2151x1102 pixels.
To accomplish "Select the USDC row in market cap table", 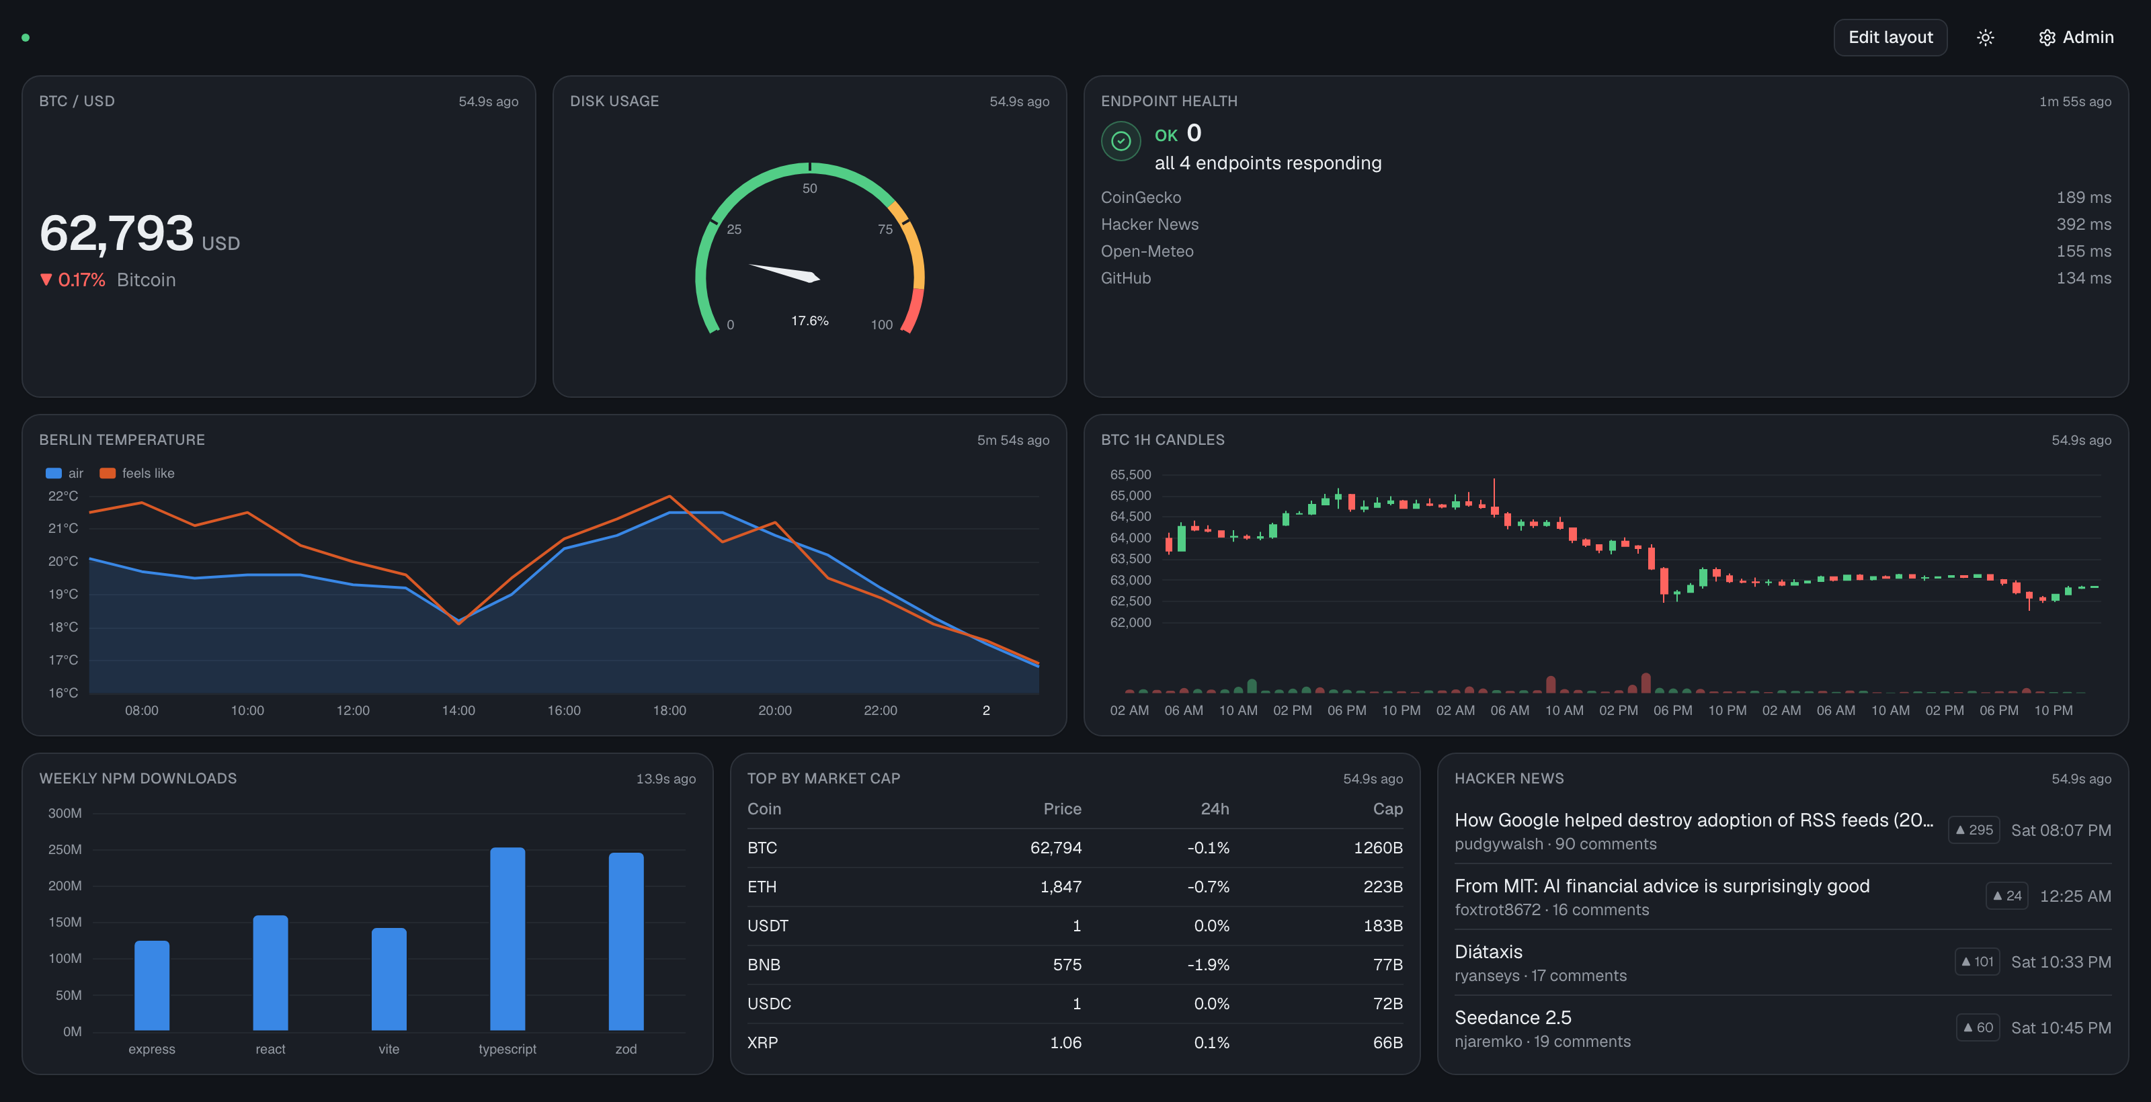I will tap(1075, 1003).
